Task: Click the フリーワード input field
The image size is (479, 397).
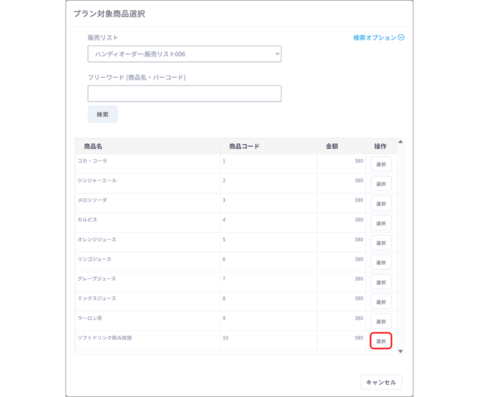Action: point(184,94)
